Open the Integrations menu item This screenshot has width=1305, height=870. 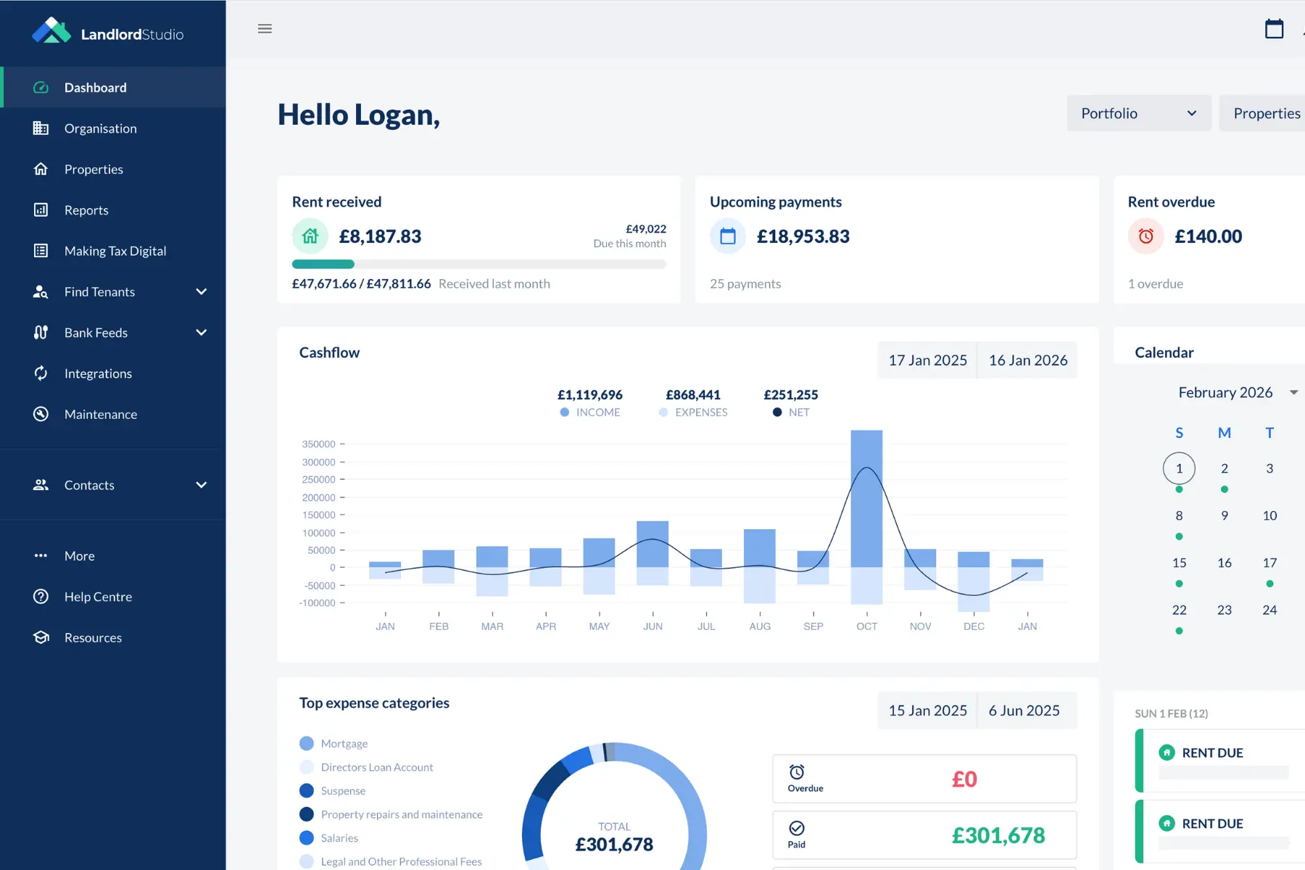click(113, 373)
